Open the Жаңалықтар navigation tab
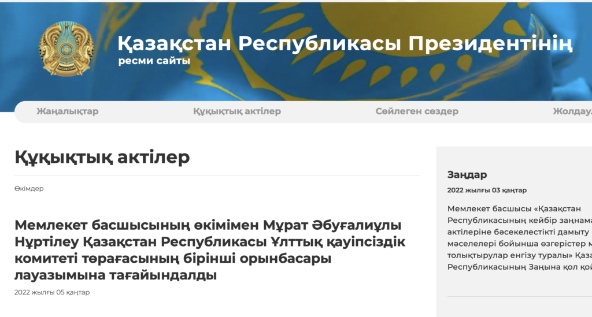This screenshot has width=592, height=317. click(x=68, y=111)
